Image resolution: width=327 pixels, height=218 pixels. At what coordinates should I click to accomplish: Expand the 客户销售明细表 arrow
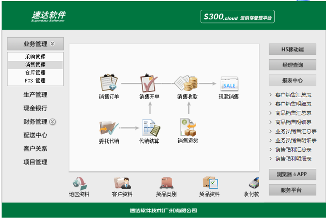[270, 104]
